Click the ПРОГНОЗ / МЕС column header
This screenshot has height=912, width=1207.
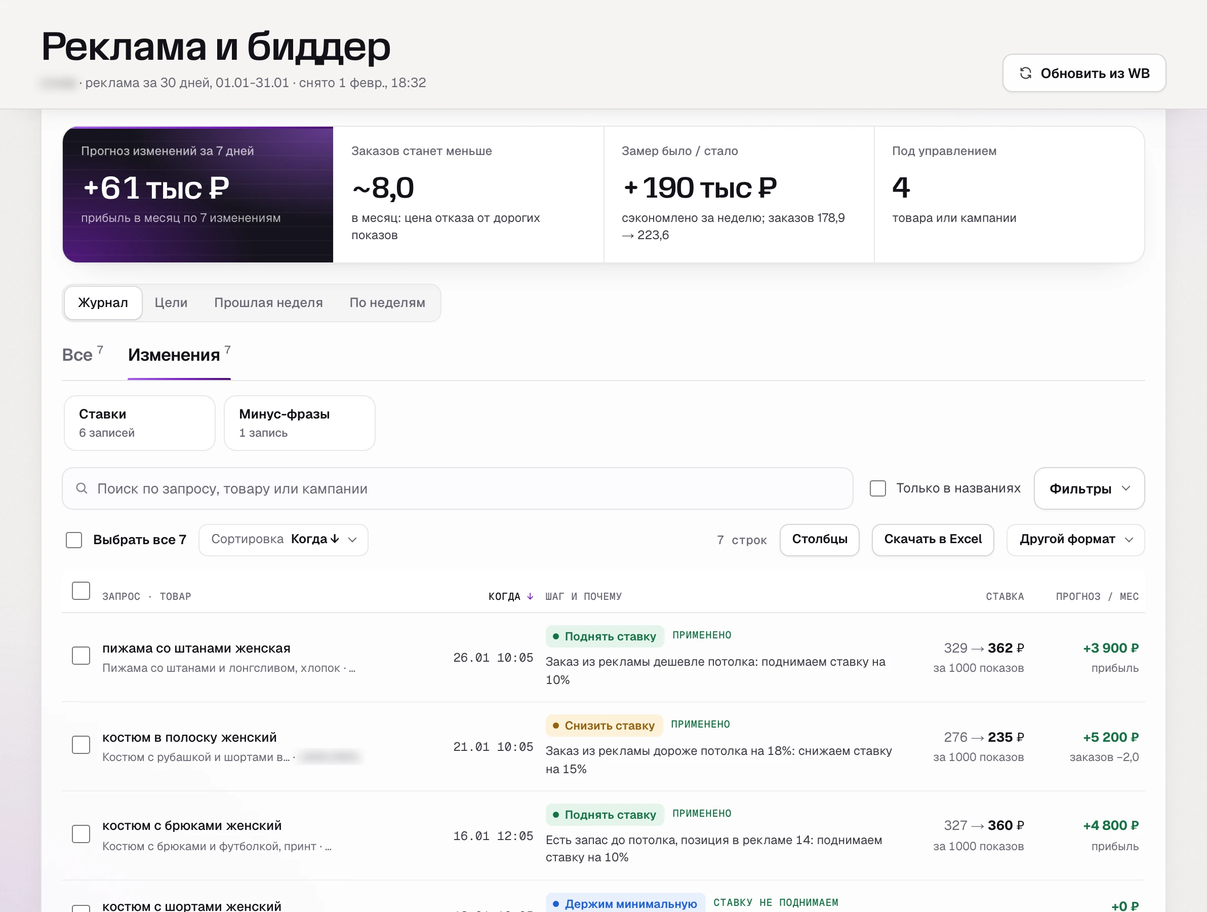click(1097, 596)
